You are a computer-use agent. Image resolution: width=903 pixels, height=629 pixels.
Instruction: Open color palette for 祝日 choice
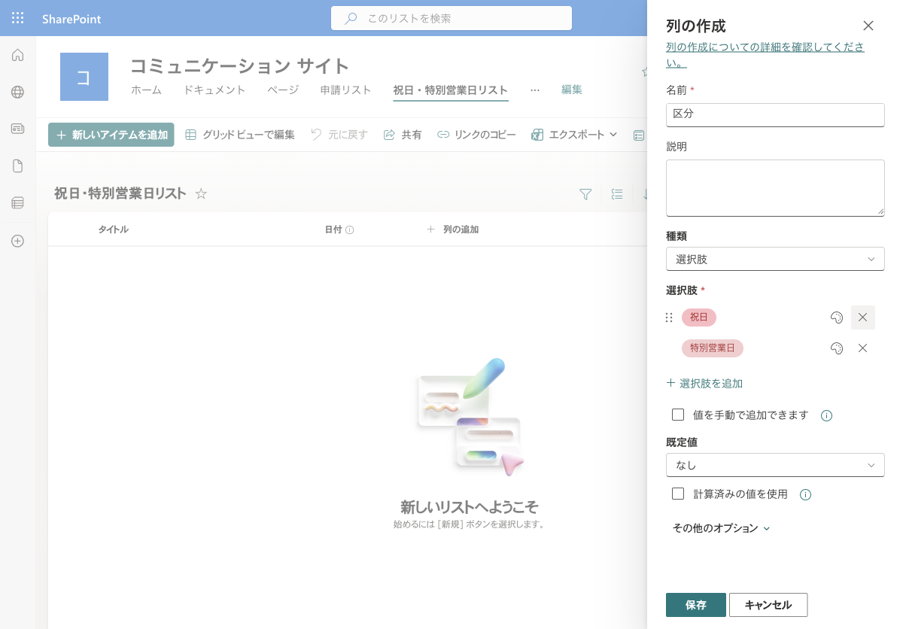(x=836, y=318)
